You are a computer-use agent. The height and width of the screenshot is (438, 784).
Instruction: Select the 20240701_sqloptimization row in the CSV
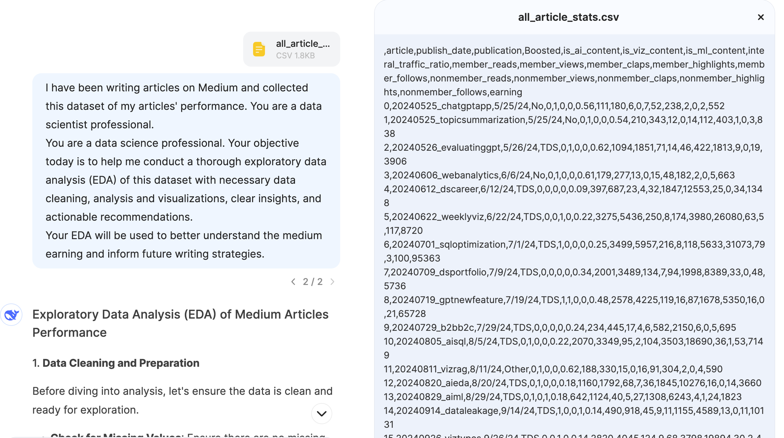tap(574, 245)
